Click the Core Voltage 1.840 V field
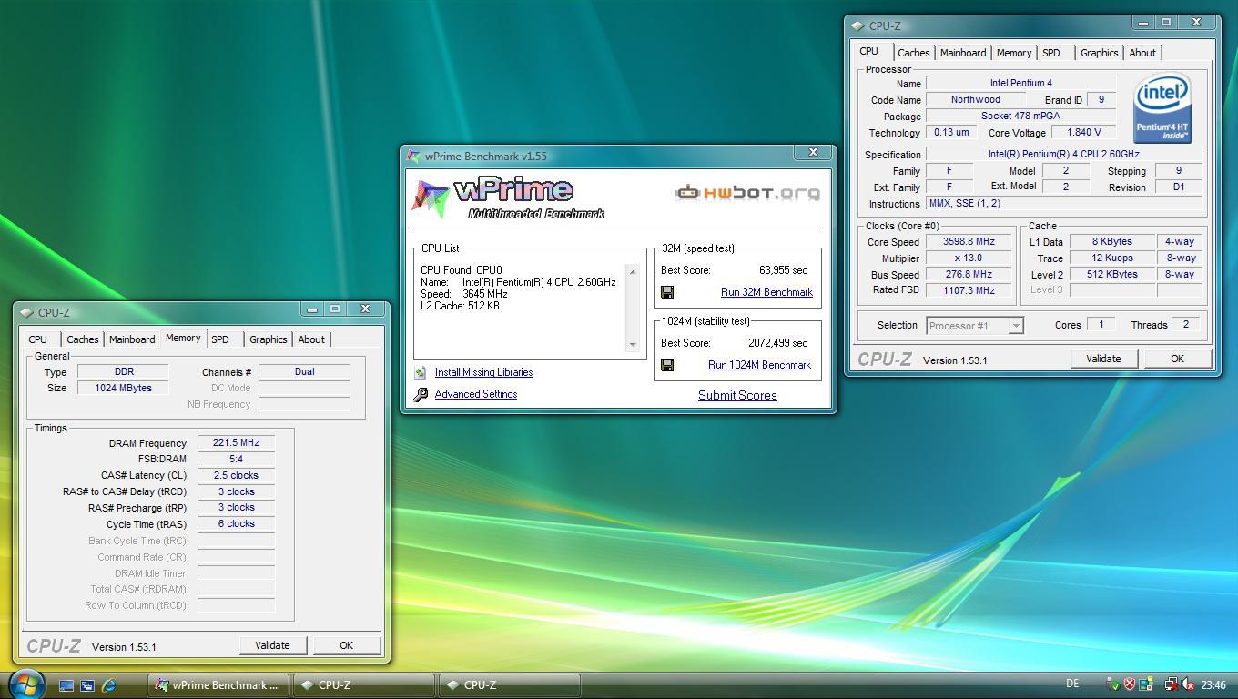The height and width of the screenshot is (699, 1238). (1084, 133)
